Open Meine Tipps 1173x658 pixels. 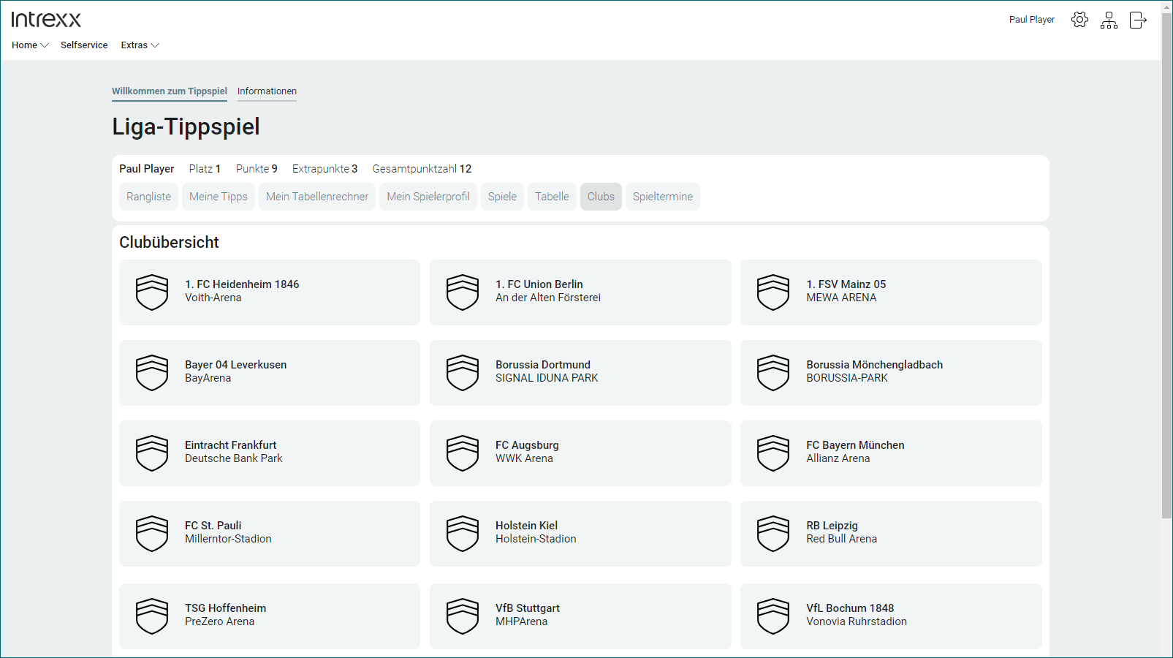[219, 197]
